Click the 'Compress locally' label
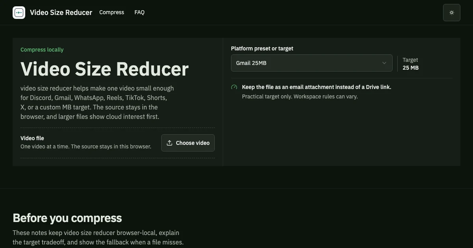Viewport: 473px width, 248px height. pos(42,50)
